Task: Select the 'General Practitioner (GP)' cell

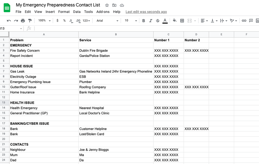Action: 44,113
